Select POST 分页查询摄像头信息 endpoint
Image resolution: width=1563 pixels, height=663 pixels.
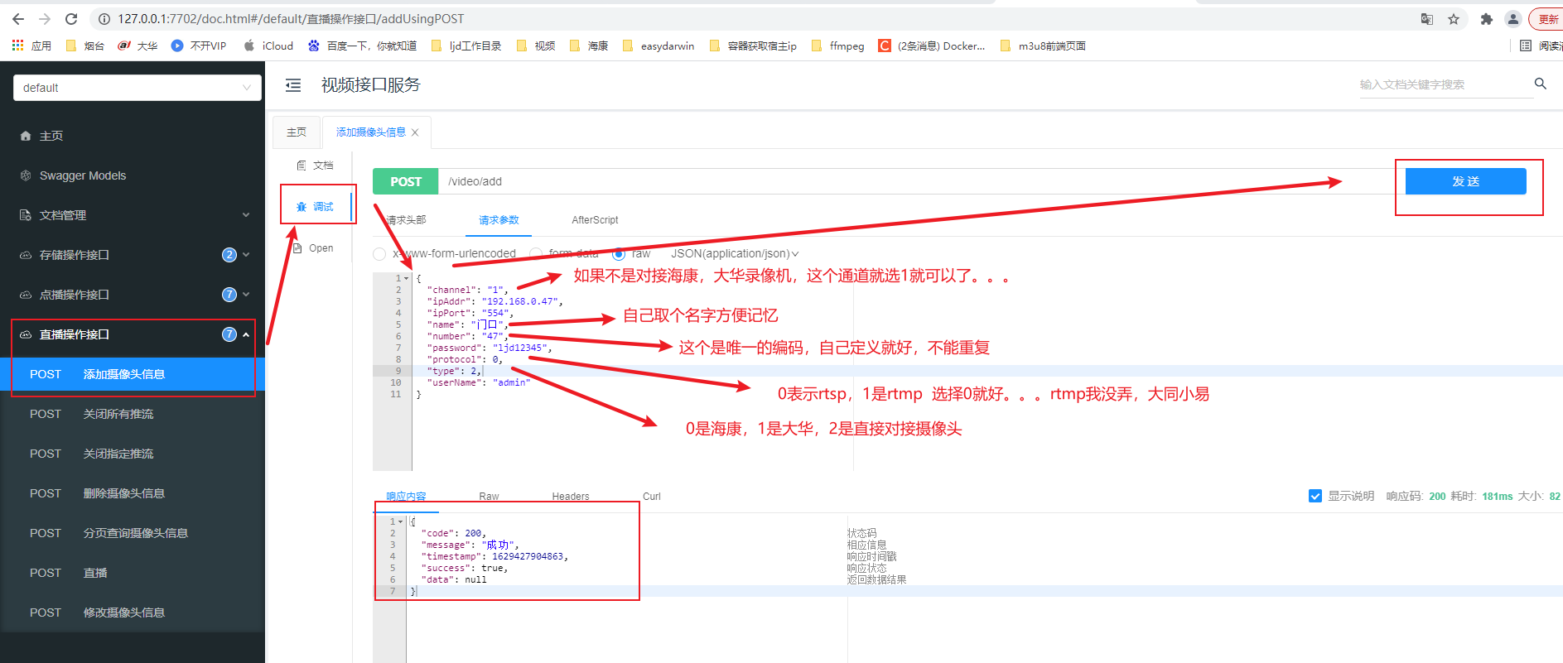pos(133,533)
